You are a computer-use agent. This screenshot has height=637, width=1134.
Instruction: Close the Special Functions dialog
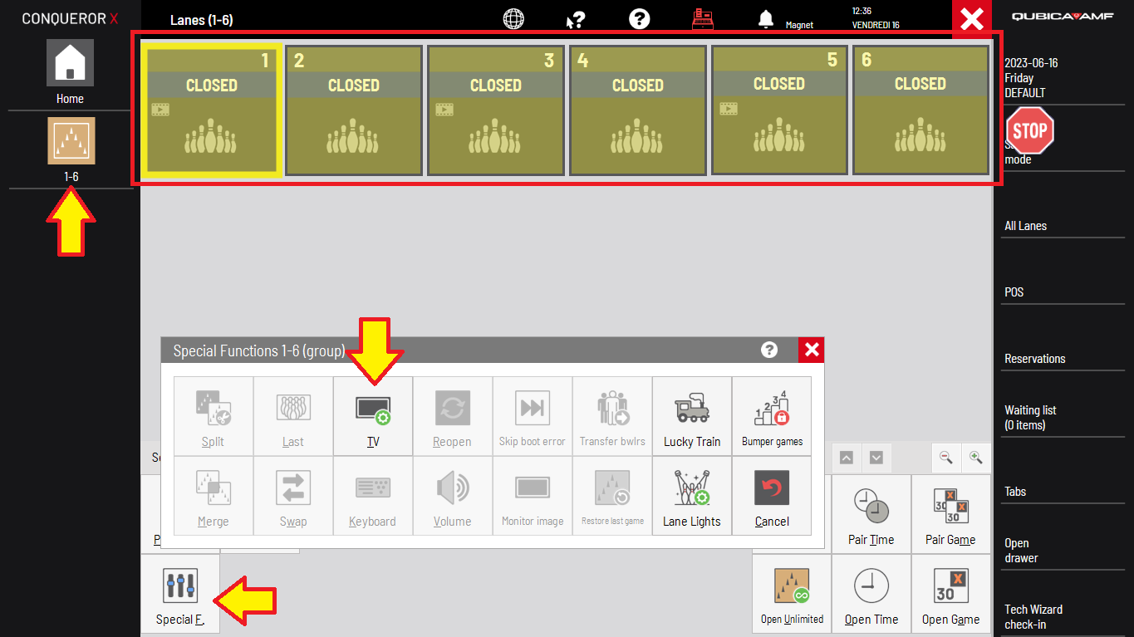click(x=812, y=350)
